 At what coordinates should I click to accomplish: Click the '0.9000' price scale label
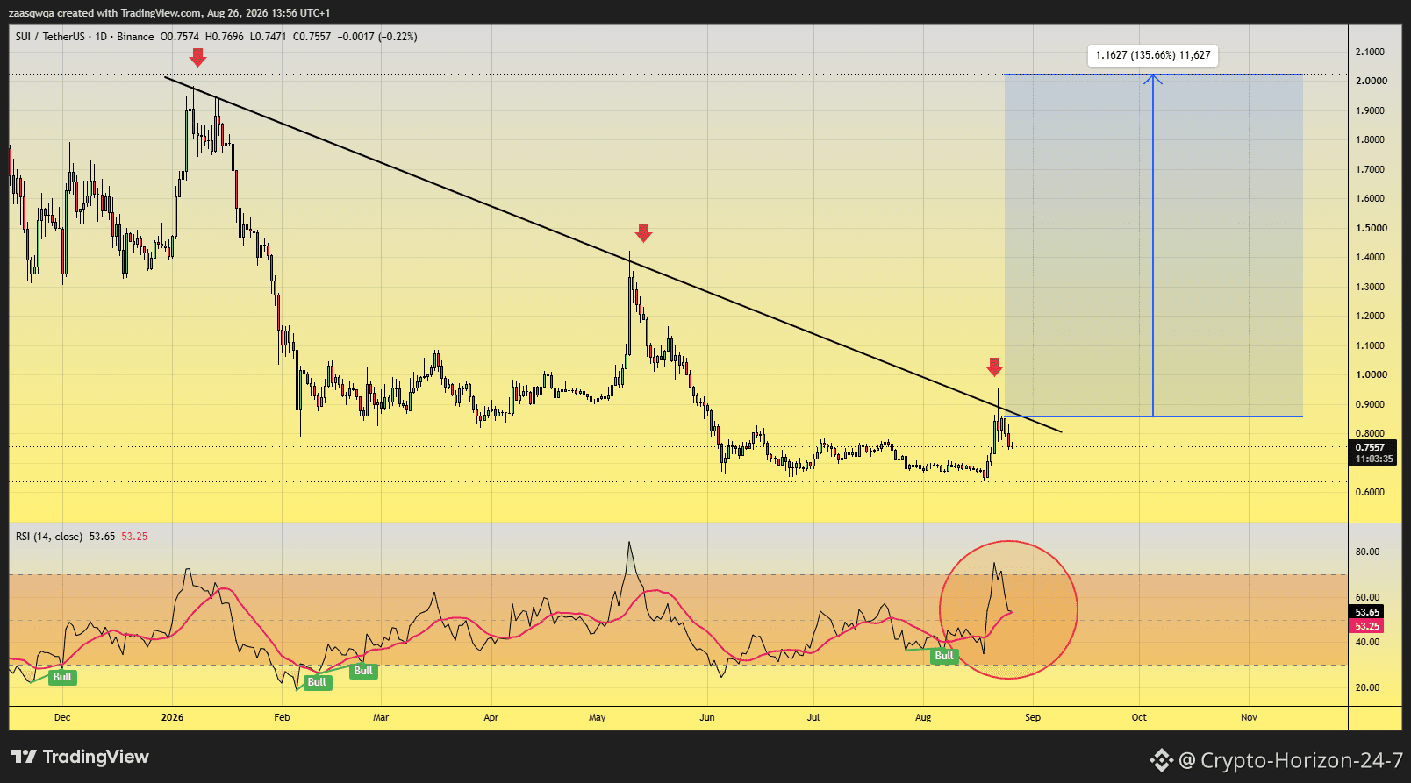pos(1370,404)
